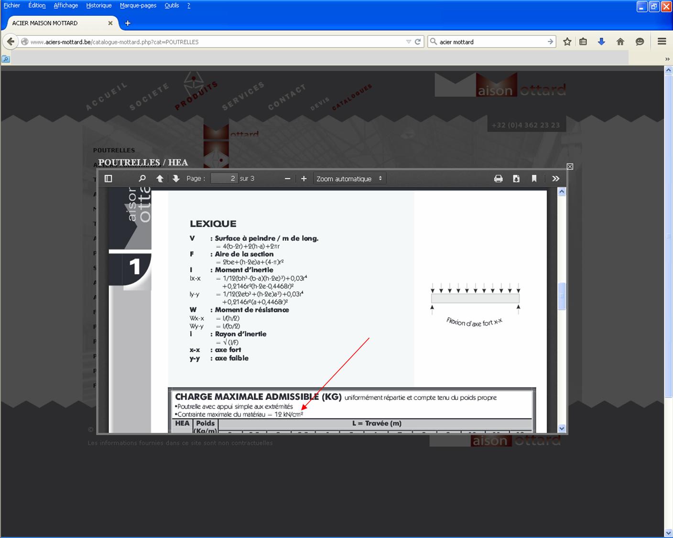Download the PDF file
Screen dimensions: 673x538
coord(516,179)
